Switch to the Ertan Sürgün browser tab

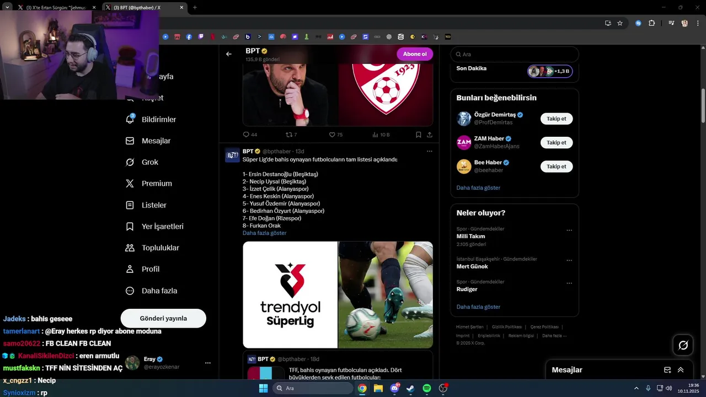click(57, 8)
